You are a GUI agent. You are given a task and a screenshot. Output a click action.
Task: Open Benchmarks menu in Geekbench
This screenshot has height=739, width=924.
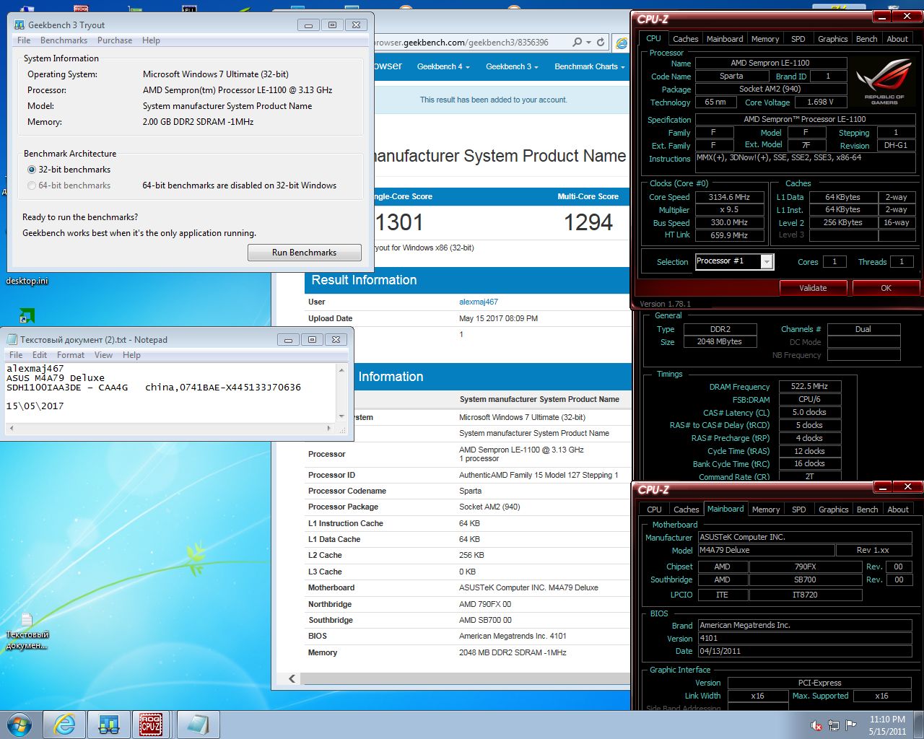tap(64, 40)
